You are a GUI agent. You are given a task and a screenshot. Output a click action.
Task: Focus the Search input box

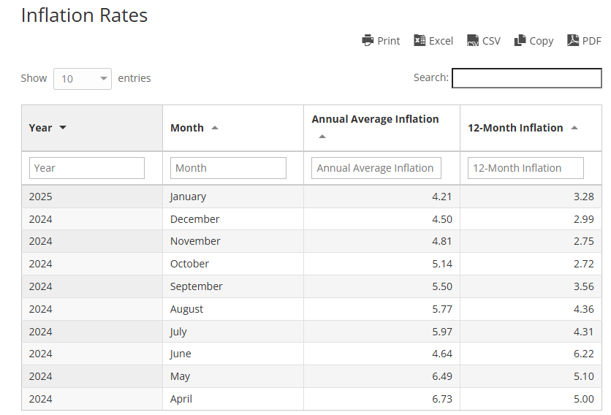pos(527,78)
